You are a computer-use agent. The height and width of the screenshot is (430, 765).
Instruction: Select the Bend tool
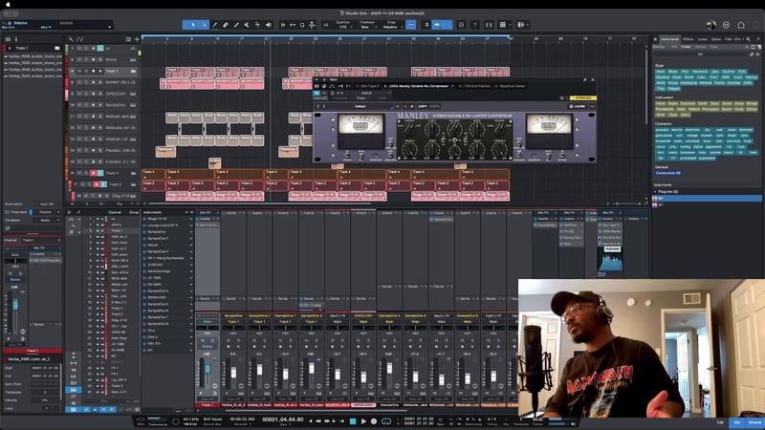(257, 25)
